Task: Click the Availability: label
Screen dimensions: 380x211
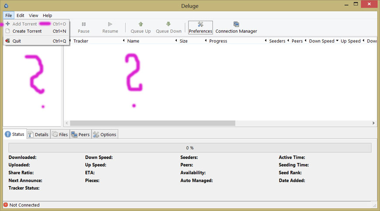Action: tap(193, 173)
